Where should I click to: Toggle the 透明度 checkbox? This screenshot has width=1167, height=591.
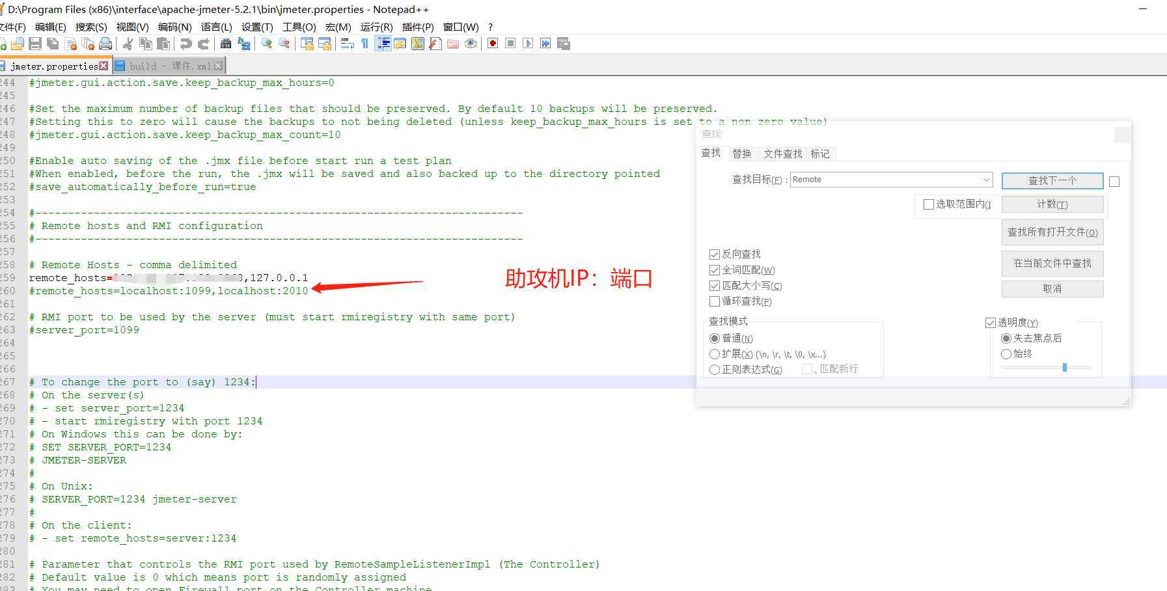[x=991, y=323]
